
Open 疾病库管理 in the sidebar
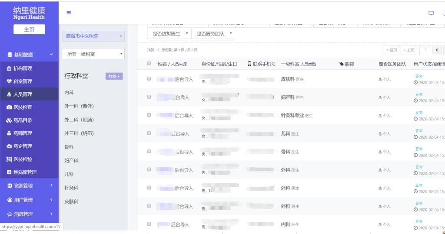25,172
